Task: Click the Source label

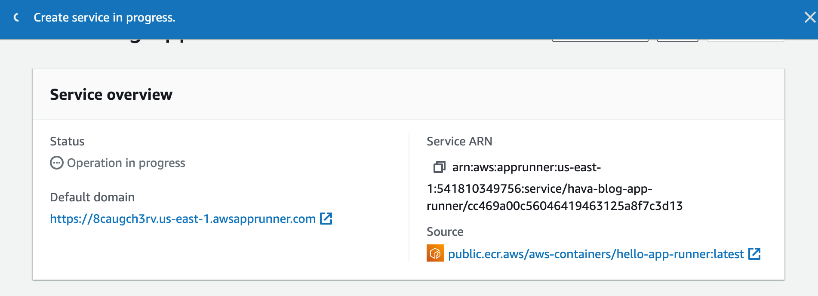Action: tap(445, 231)
